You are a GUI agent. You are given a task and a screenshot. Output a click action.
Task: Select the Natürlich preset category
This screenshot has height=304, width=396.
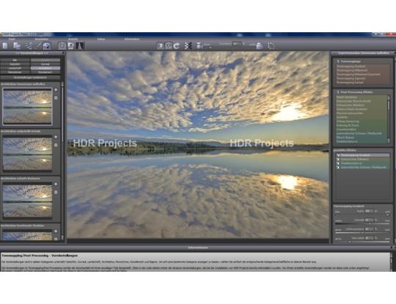coord(15,64)
